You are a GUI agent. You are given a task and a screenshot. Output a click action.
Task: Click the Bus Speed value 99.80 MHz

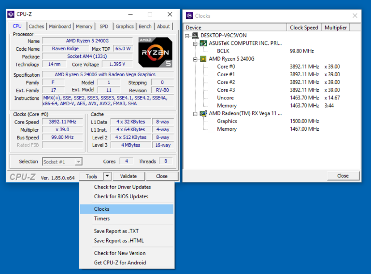[62, 137]
